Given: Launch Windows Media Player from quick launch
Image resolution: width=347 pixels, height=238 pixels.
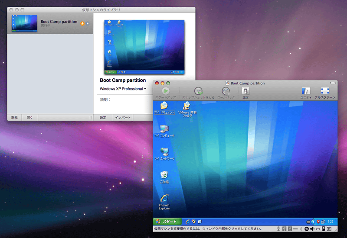Looking at the screenshot, I should tap(193, 222).
